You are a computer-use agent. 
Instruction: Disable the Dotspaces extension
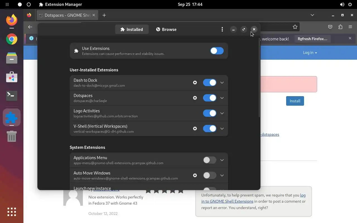pos(209,98)
